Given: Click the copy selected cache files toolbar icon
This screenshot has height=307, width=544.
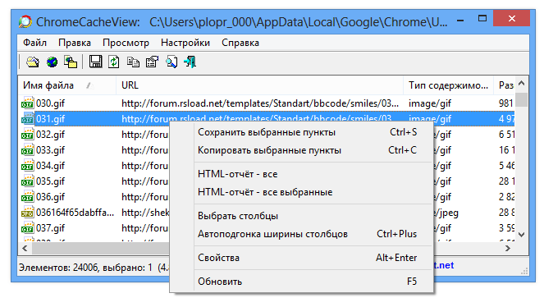Looking at the screenshot, I should tap(71, 62).
